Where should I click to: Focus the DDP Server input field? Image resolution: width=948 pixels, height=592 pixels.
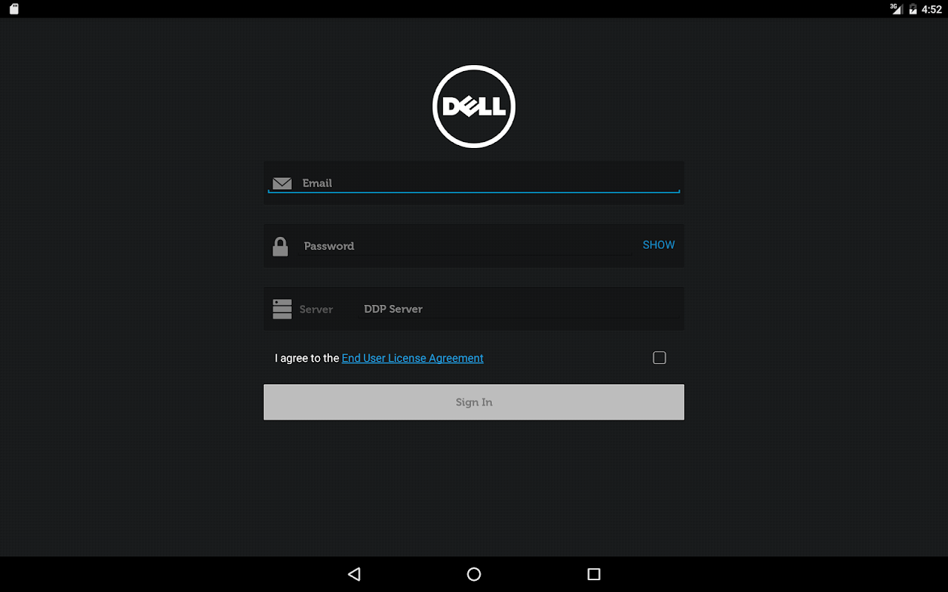[519, 309]
